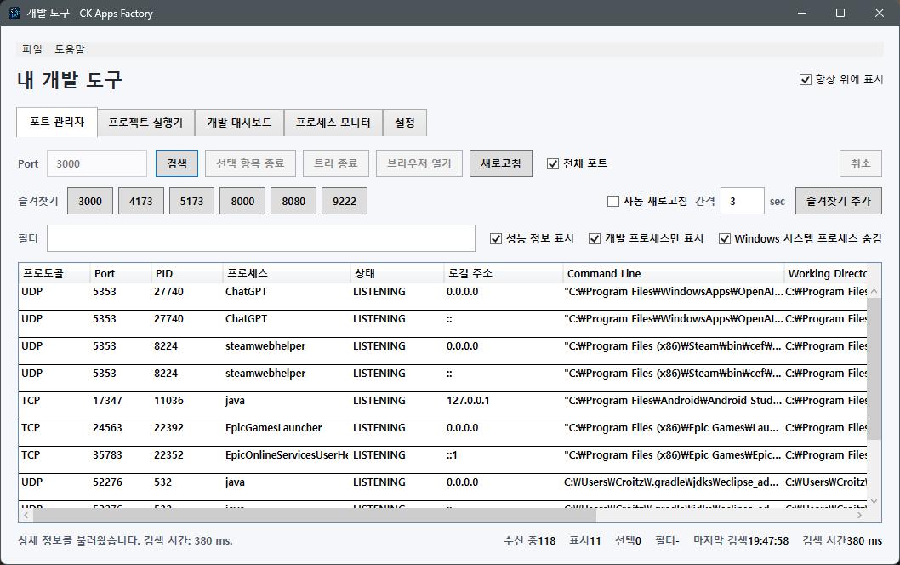Go to the 프로세스 모니터 tab
The image size is (900, 565).
[333, 123]
